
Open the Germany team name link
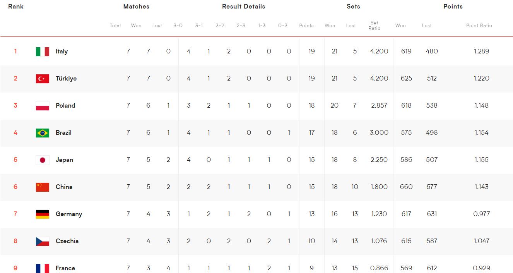point(69,214)
